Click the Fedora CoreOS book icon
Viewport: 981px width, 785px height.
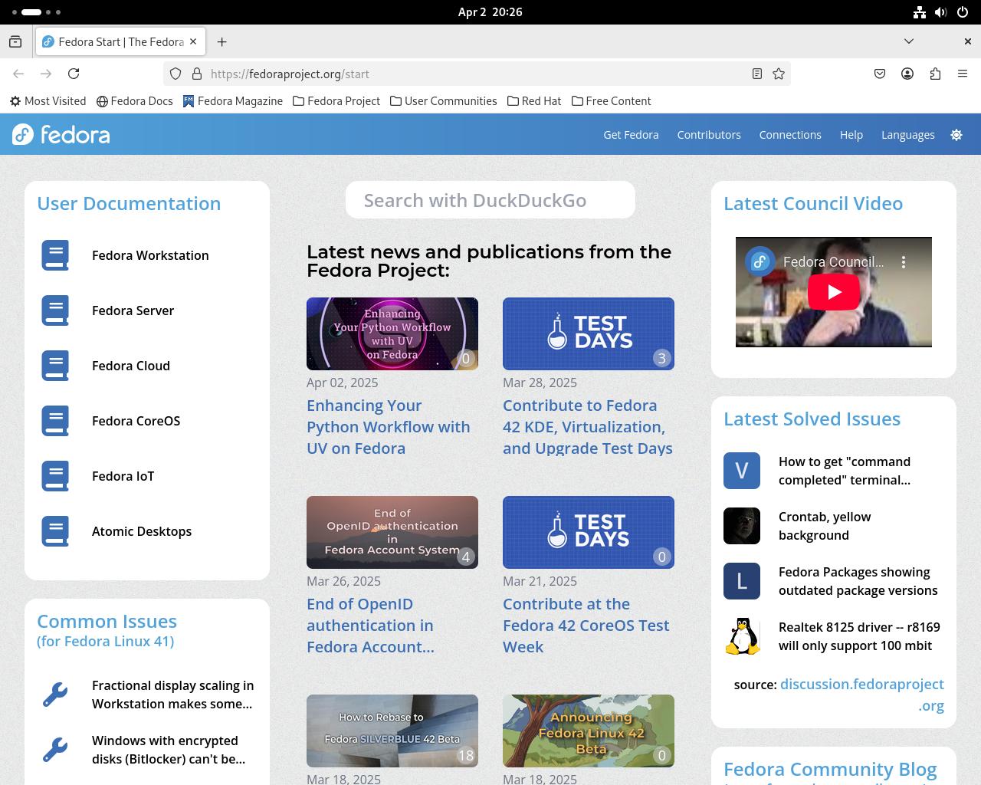[55, 421]
